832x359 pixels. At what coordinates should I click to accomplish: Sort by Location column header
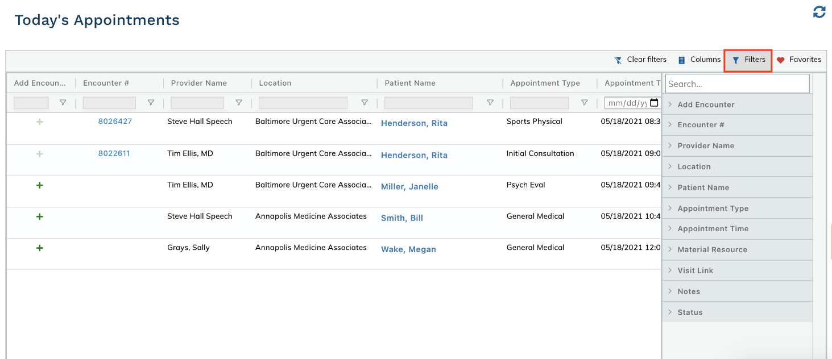point(275,83)
